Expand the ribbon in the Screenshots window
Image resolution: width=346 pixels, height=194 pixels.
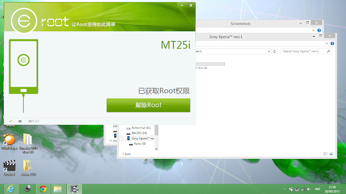tap(314, 30)
